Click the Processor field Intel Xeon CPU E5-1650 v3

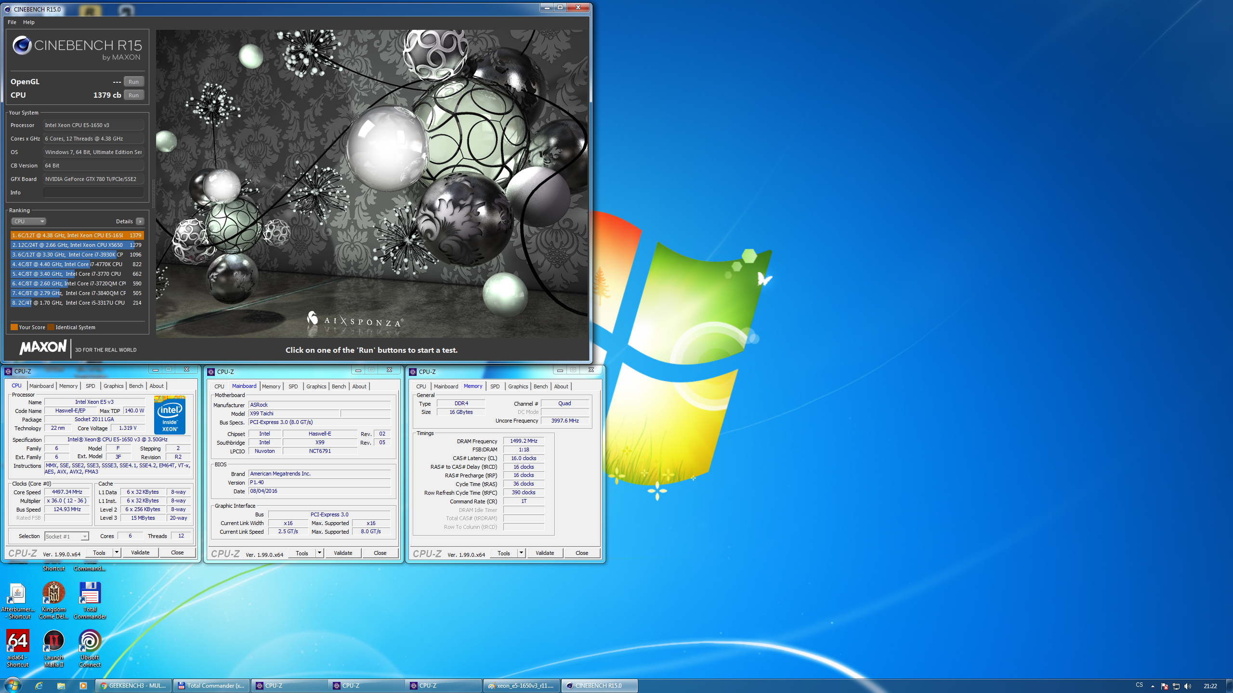pos(93,125)
